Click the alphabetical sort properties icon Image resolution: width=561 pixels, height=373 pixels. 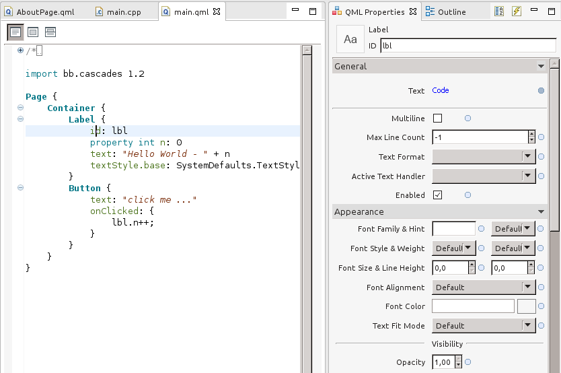tap(499, 11)
